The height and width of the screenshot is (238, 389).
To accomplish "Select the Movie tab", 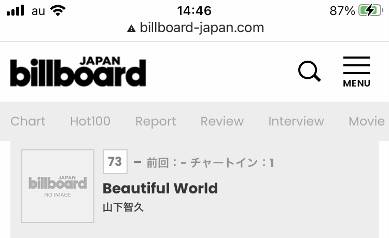I will [367, 121].
